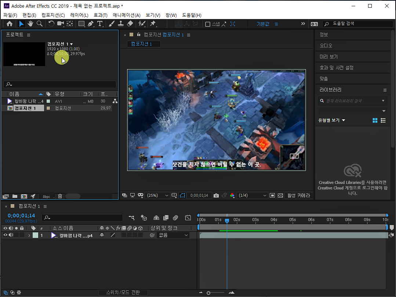Expand the workspace overflow chevrons
The height and width of the screenshot is (297, 396).
[303, 24]
